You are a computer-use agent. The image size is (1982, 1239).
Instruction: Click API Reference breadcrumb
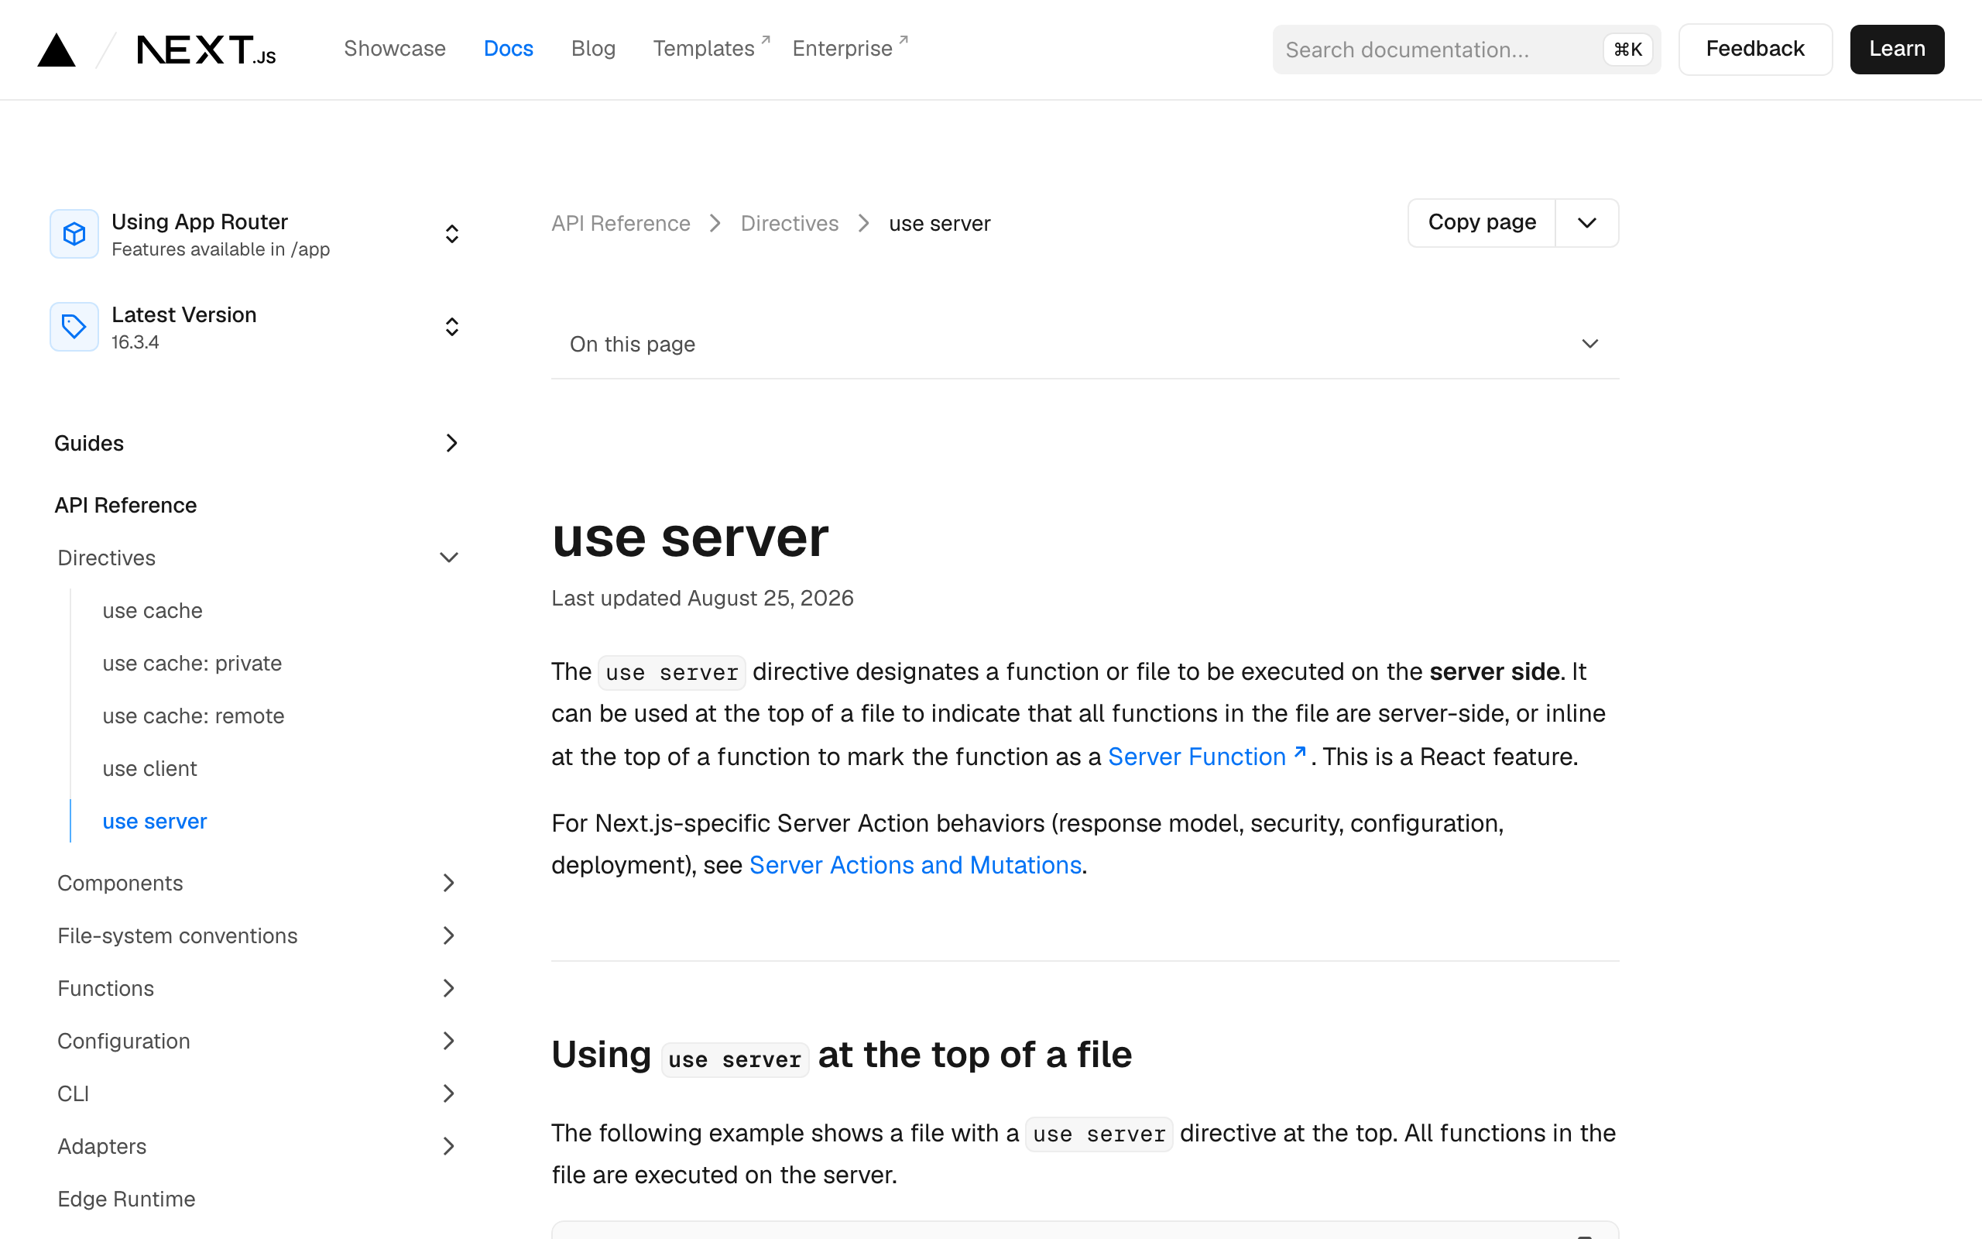point(621,224)
